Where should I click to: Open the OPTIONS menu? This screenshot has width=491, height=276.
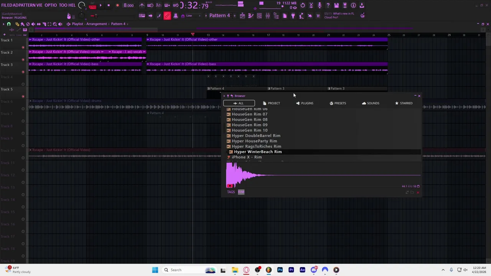[51, 5]
